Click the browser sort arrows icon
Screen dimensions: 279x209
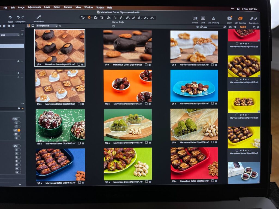[235, 27]
